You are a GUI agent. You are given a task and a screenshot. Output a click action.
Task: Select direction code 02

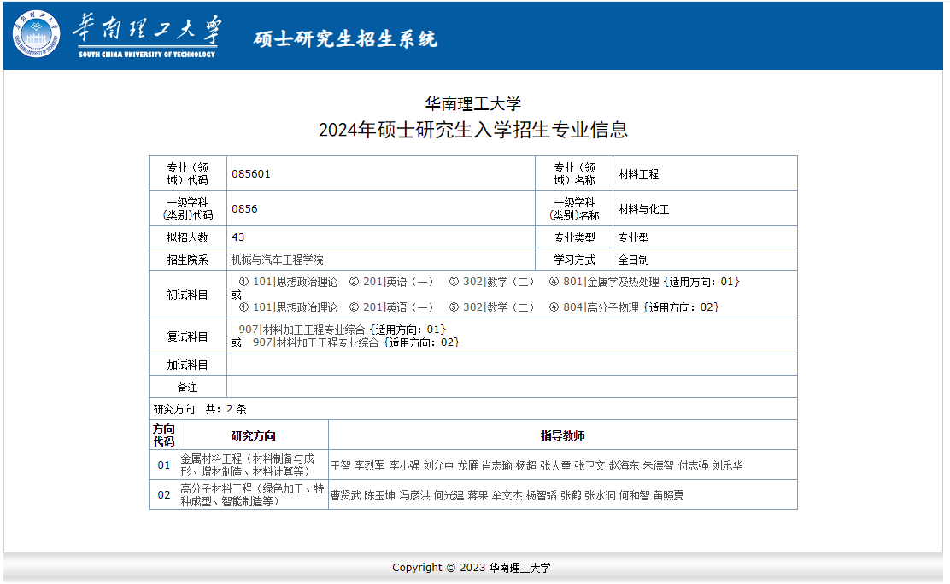point(163,495)
